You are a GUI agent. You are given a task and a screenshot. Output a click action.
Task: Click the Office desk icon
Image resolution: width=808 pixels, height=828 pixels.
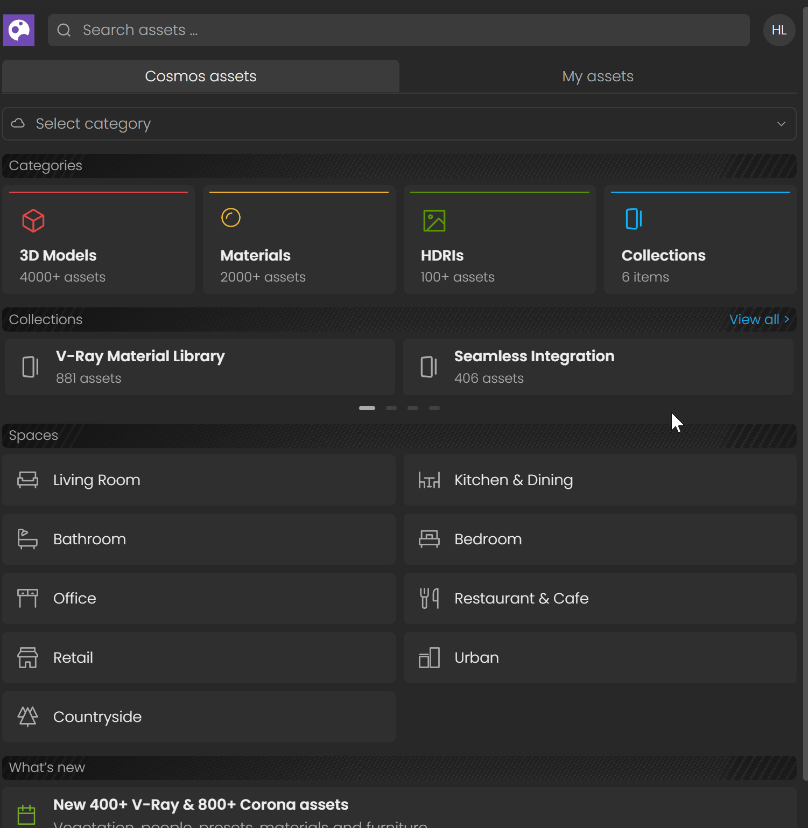[x=27, y=598]
